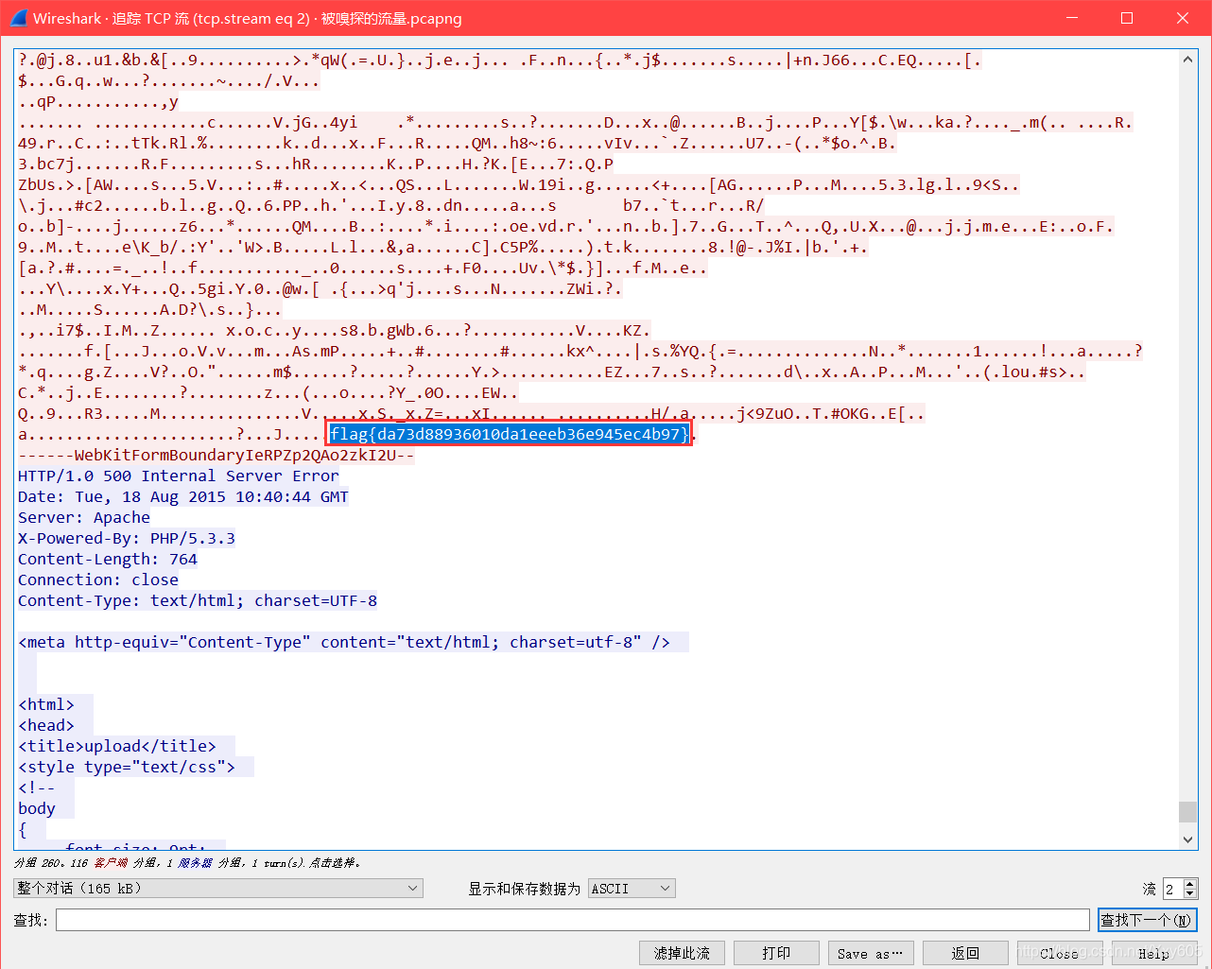The height and width of the screenshot is (969, 1212).
Task: Click the 'Server: Apache' line
Action: pyautogui.click(x=84, y=517)
